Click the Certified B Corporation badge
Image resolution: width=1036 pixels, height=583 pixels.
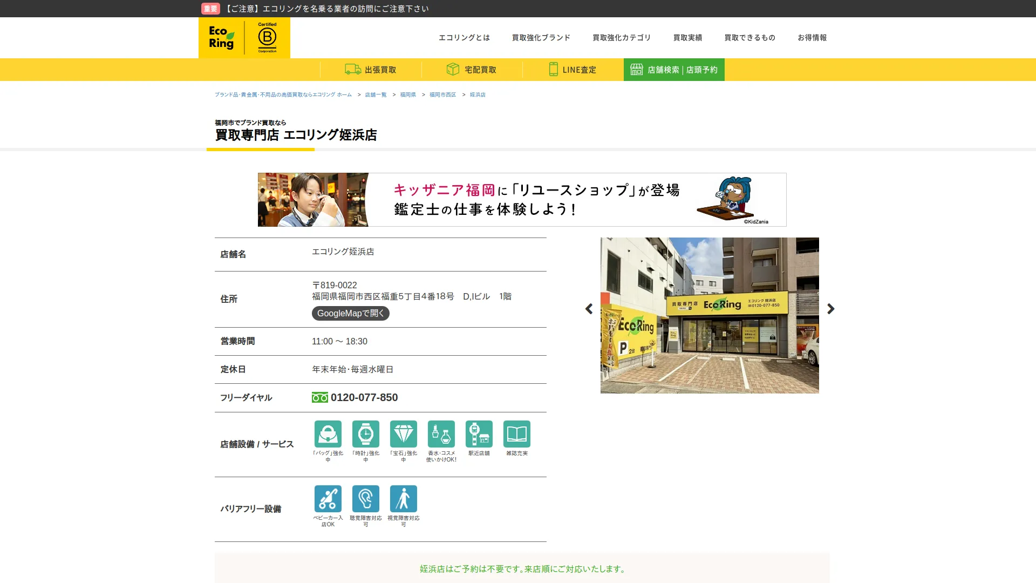pos(267,38)
